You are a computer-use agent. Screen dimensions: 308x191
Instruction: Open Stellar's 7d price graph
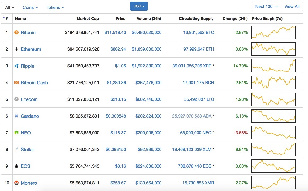[x=273, y=149]
